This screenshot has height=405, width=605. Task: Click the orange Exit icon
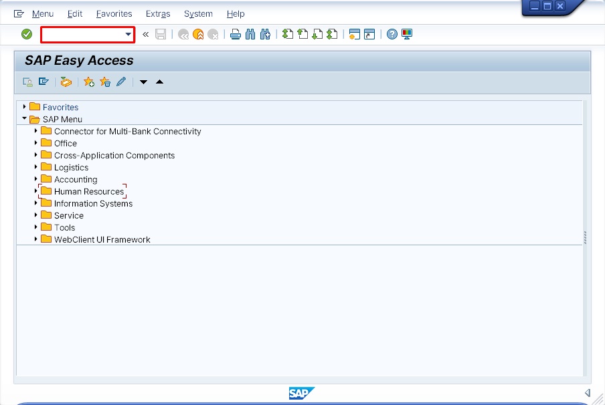point(198,34)
